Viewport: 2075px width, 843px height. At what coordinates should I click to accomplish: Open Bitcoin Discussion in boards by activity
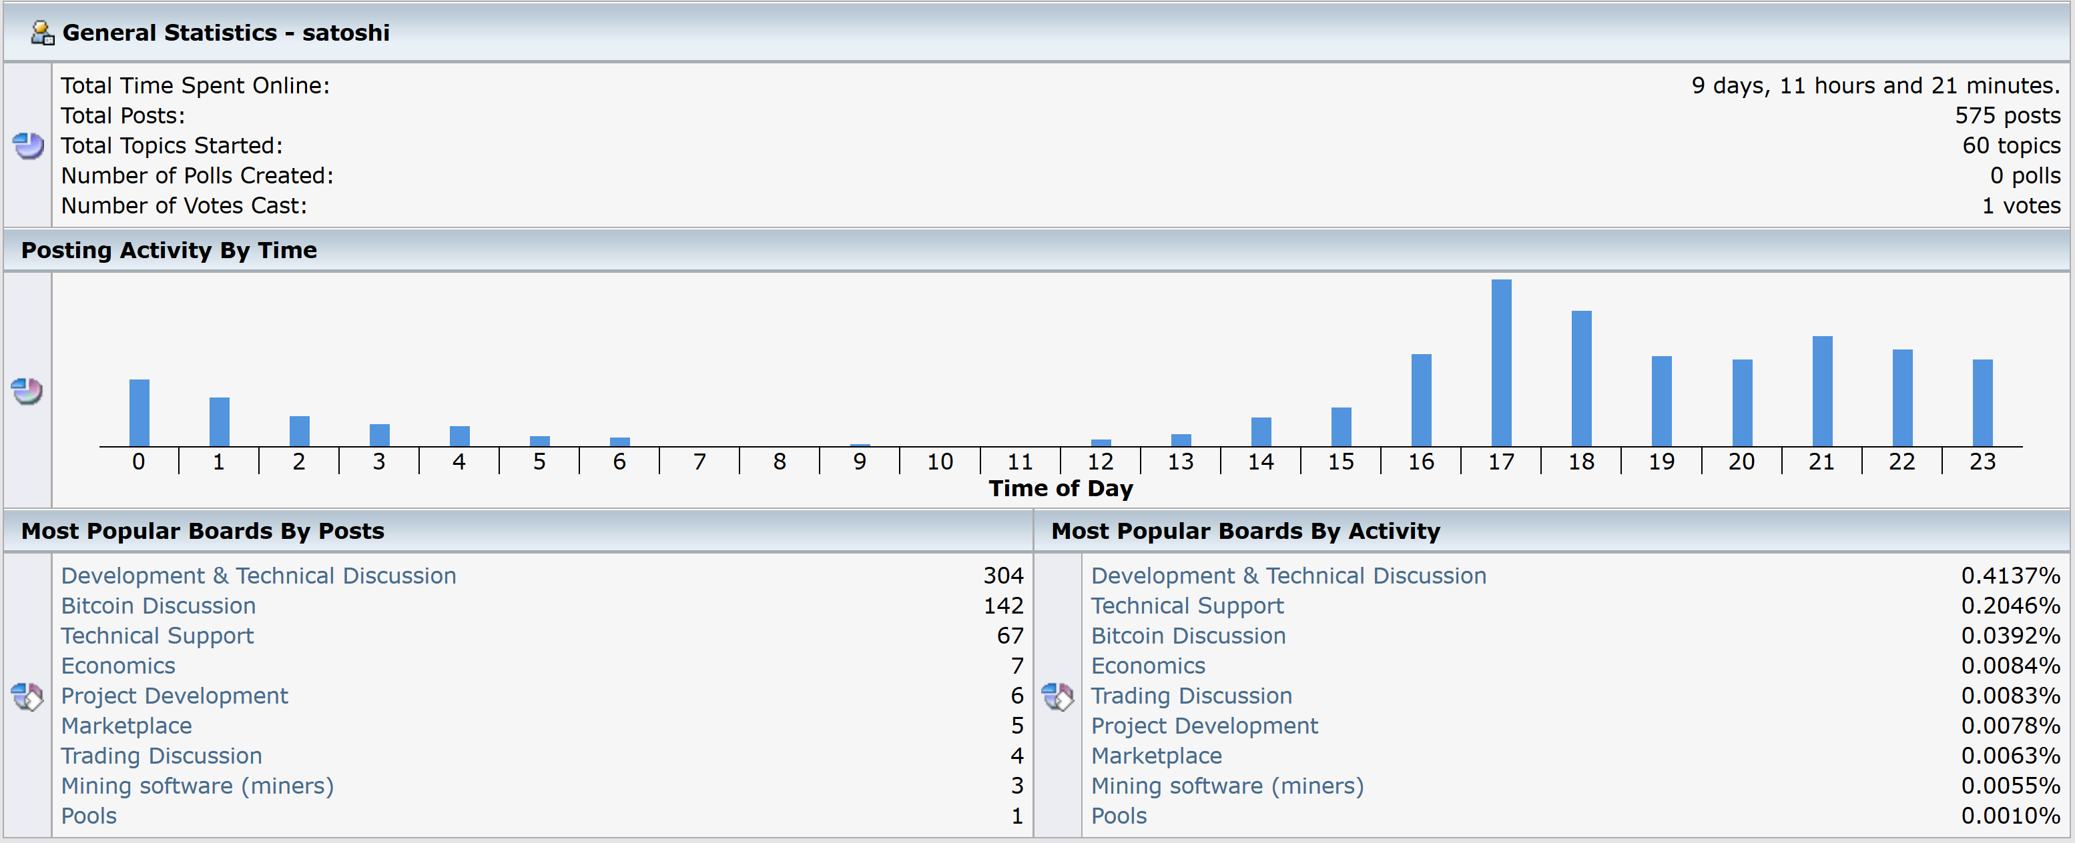click(1189, 636)
